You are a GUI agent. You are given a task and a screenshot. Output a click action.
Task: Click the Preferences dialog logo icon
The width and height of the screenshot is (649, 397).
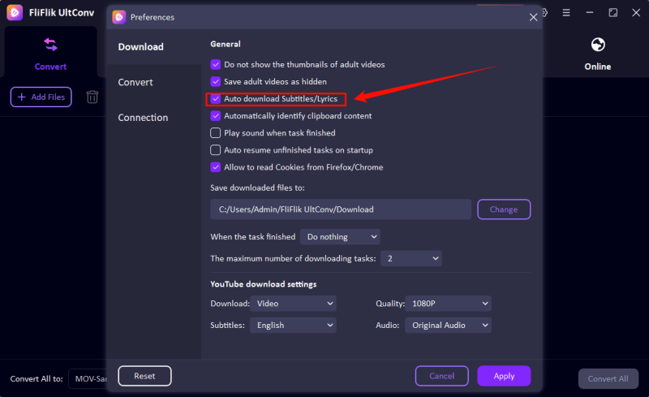pyautogui.click(x=119, y=17)
